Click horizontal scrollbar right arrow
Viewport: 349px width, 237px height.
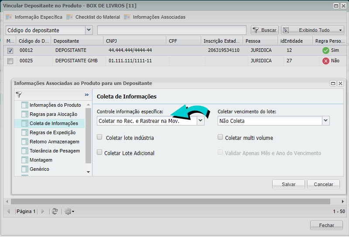(343, 201)
